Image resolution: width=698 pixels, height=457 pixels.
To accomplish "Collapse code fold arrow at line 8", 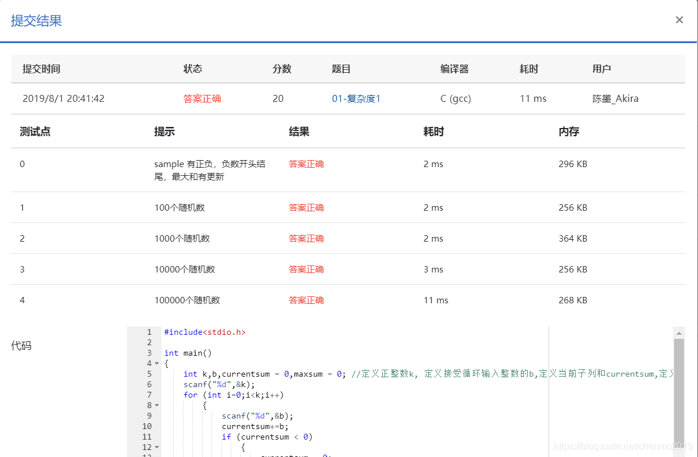I will coord(157,405).
